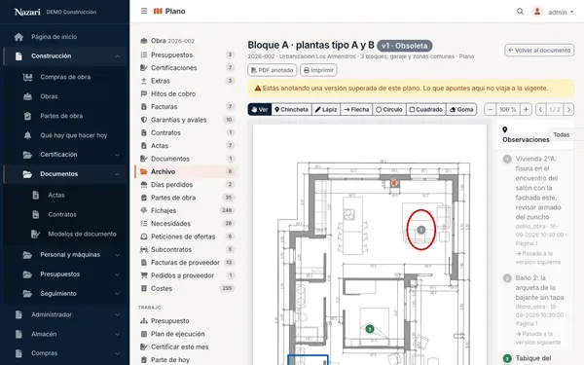Expand the admin account dropdown
This screenshot has width=584, height=365.
click(561, 12)
